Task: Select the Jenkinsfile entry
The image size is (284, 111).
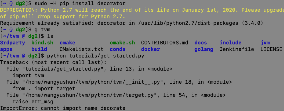Action: pos(237,49)
